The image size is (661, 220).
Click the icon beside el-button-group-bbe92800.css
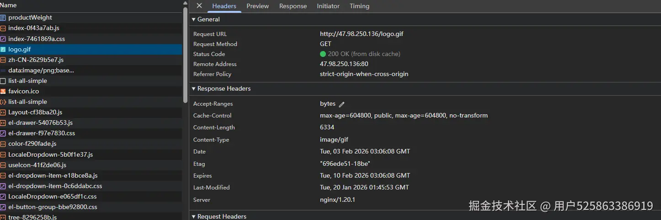[3, 207]
